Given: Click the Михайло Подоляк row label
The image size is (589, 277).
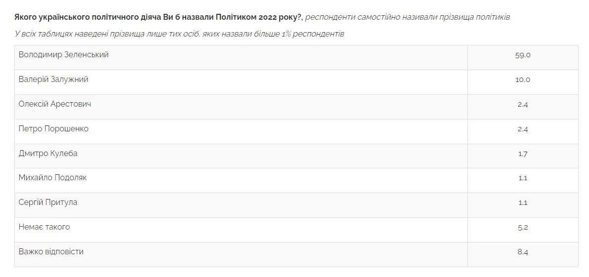Looking at the screenshot, I should click(52, 178).
